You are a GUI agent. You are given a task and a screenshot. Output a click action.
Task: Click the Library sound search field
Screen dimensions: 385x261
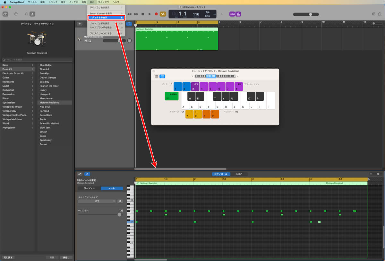(37, 60)
